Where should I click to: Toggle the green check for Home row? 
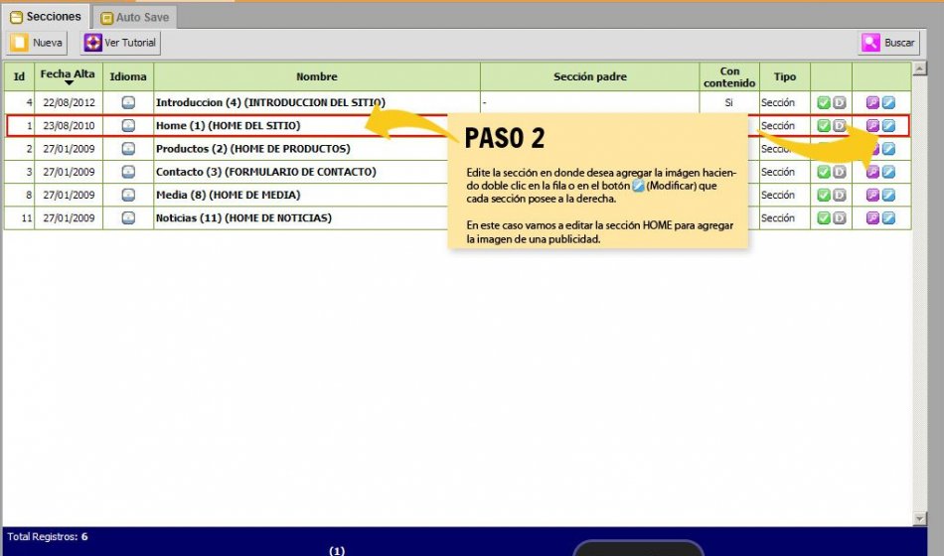pos(824,125)
